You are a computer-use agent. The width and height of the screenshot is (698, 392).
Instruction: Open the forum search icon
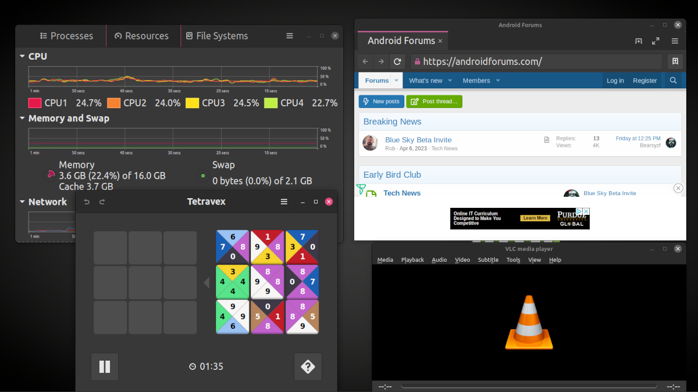(673, 81)
